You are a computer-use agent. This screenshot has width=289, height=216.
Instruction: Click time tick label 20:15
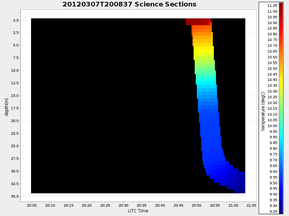[x=69, y=205]
